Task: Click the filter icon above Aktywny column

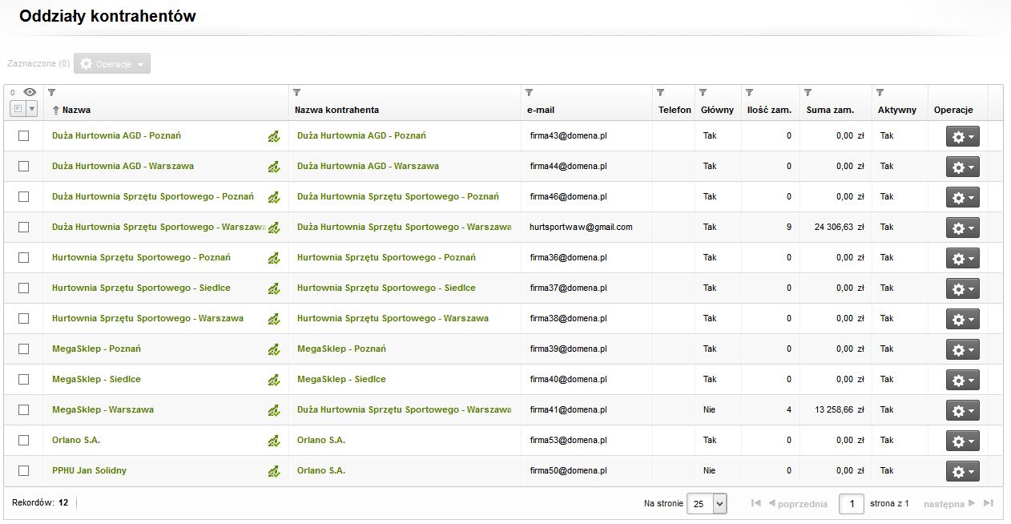Action: coord(880,93)
